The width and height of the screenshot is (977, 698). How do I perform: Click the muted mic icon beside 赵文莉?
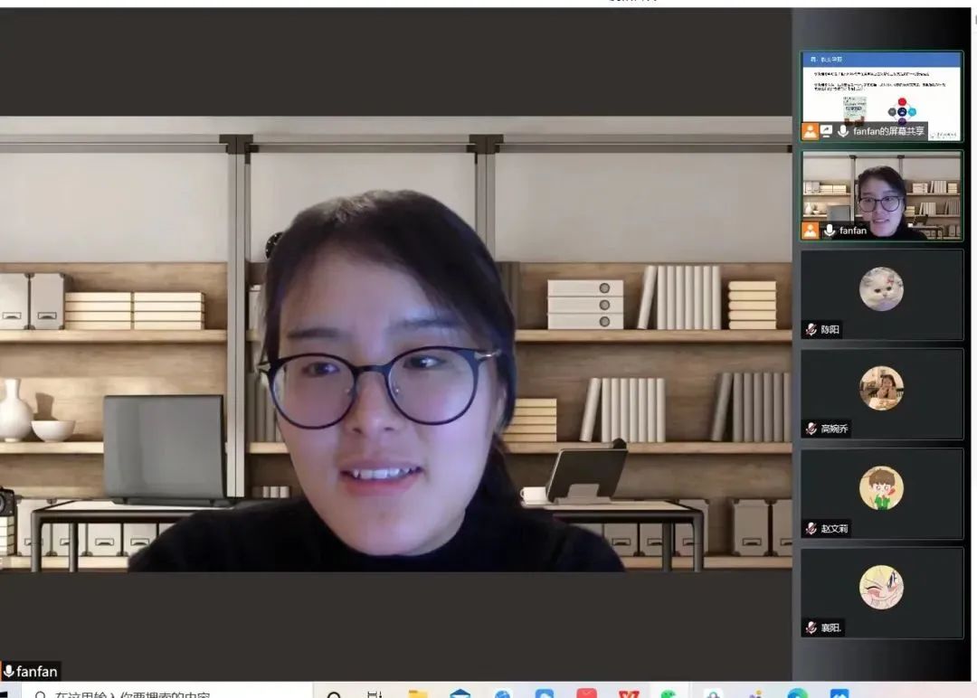pyautogui.click(x=811, y=528)
